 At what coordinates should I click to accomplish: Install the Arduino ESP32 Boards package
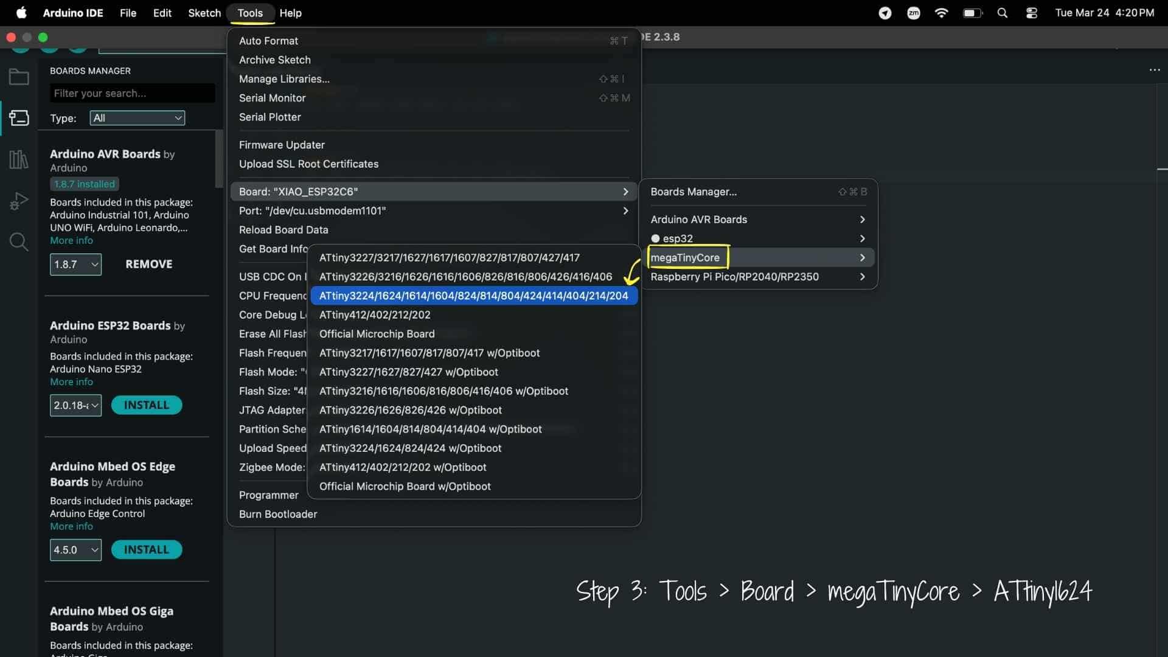pos(146,405)
